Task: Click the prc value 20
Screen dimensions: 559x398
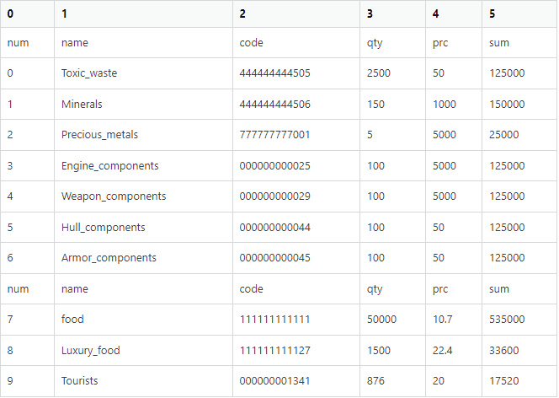Action: [439, 381]
